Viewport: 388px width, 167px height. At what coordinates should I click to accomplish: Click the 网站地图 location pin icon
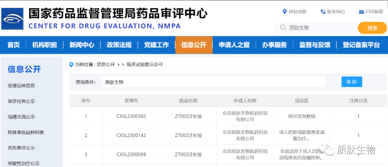click(285, 11)
